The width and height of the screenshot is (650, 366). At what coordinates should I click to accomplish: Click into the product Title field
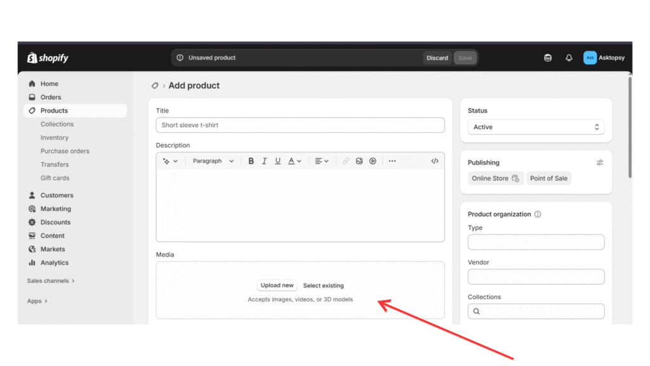pyautogui.click(x=300, y=125)
